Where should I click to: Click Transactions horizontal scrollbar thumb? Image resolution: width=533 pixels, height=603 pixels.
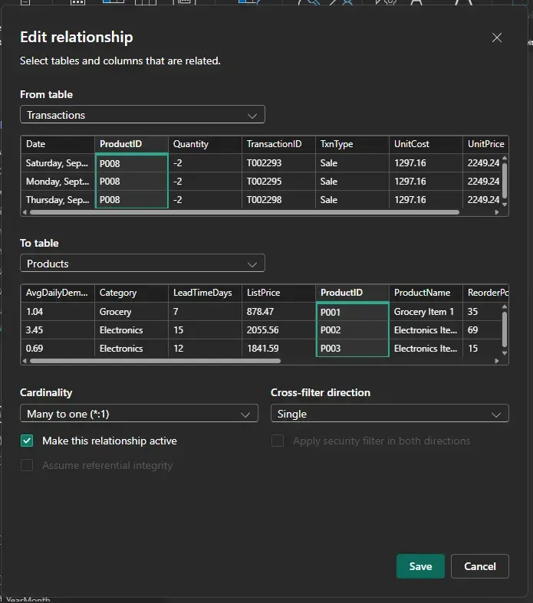[245, 212]
